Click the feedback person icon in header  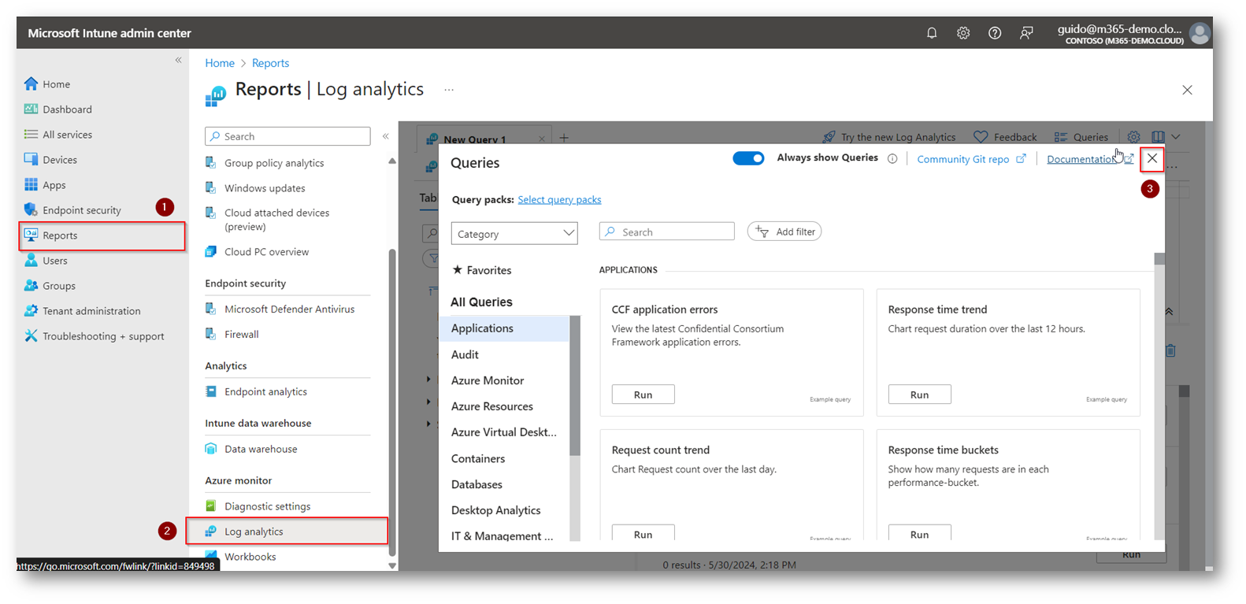point(1026,33)
